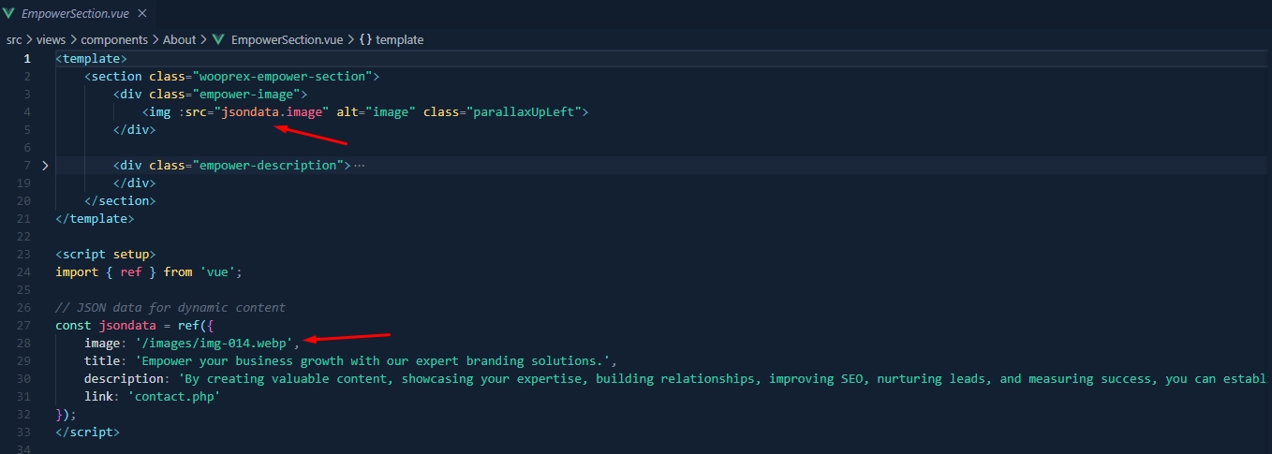
Task: Click line number 1 in the gutter
Action: [27, 59]
